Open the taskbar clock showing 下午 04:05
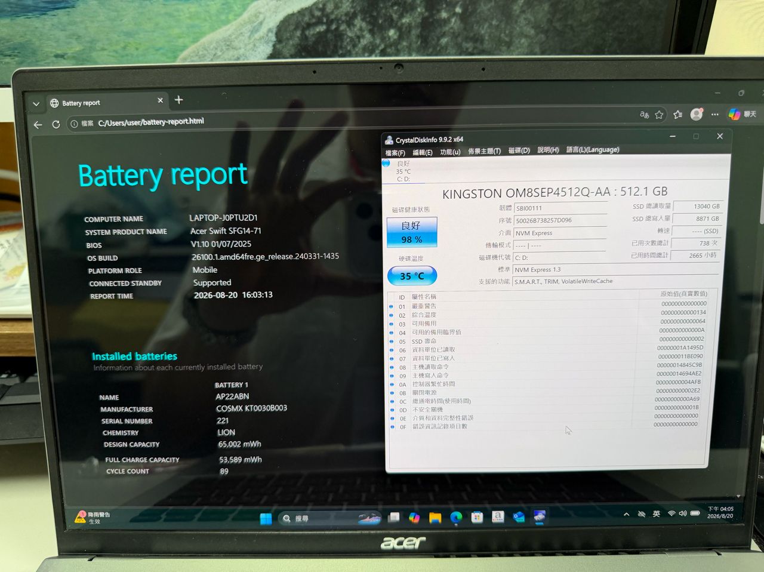 (720, 512)
